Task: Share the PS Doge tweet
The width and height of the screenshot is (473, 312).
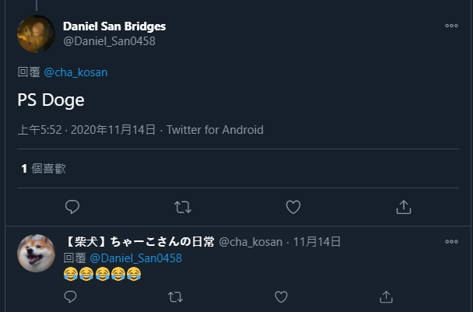Action: [404, 207]
